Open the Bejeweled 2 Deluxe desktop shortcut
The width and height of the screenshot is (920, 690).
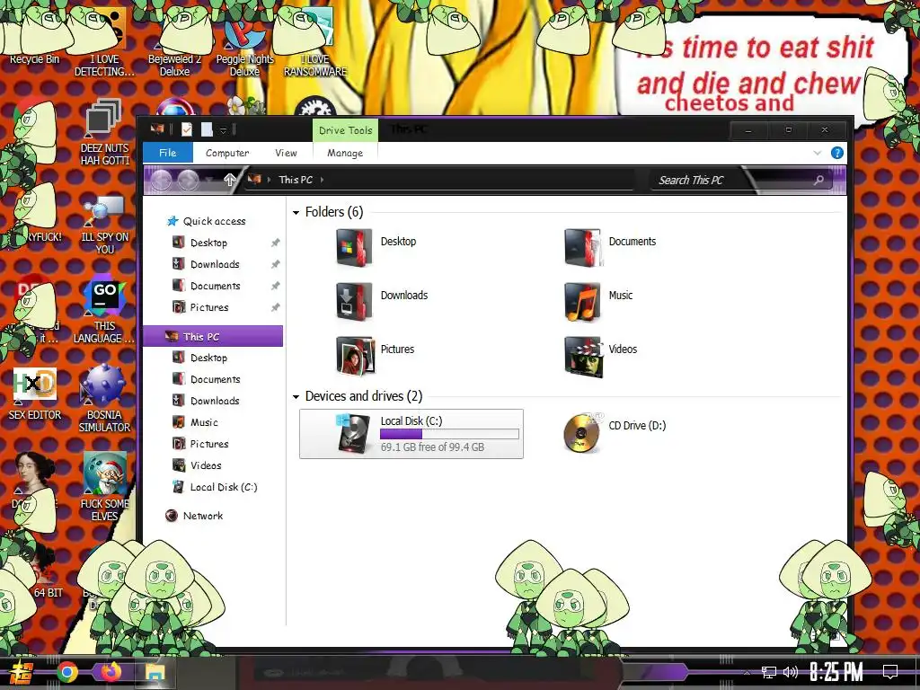(x=174, y=44)
